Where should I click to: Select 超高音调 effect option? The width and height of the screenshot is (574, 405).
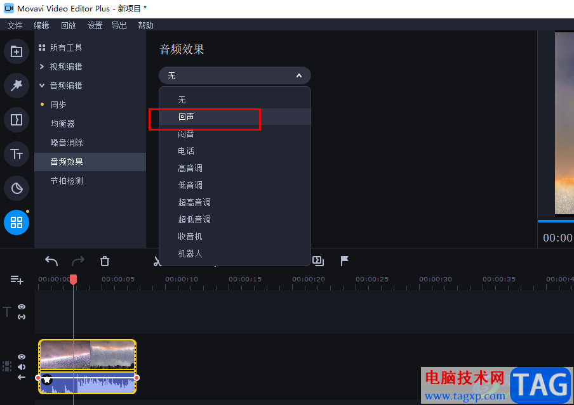235,203
